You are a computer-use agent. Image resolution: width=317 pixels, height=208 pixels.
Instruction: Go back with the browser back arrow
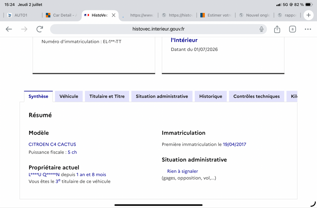(x=9, y=29)
